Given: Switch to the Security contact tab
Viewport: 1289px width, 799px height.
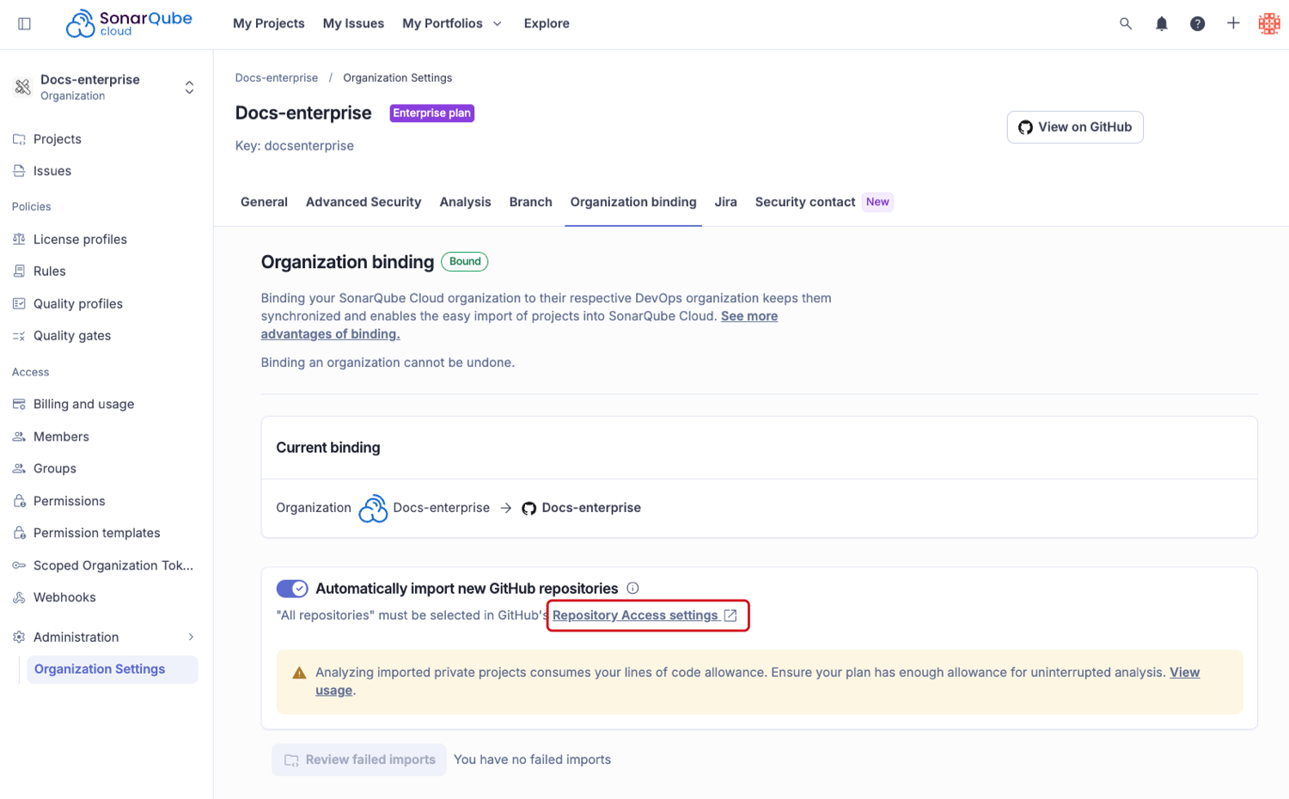Looking at the screenshot, I should (805, 202).
